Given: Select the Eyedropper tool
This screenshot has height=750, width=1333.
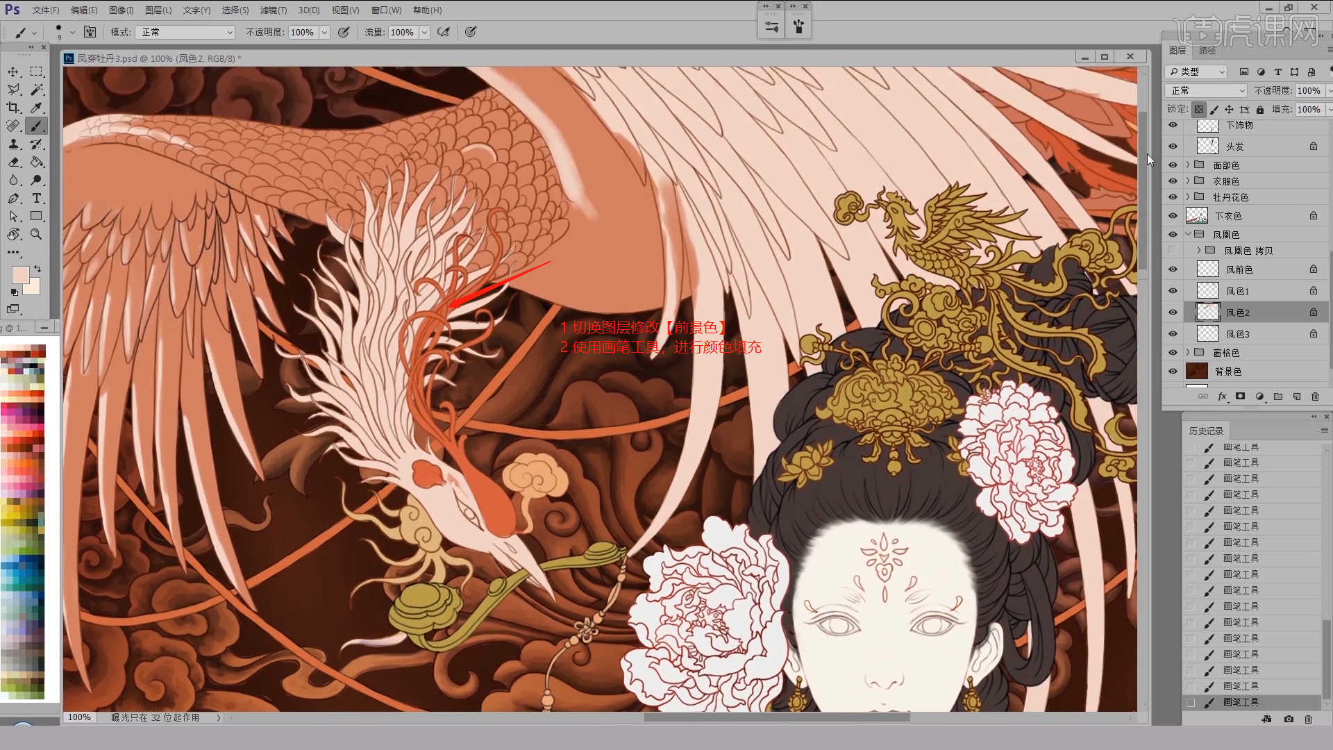Looking at the screenshot, I should 37,108.
